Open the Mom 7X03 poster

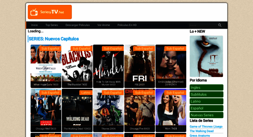[x=171, y=110]
